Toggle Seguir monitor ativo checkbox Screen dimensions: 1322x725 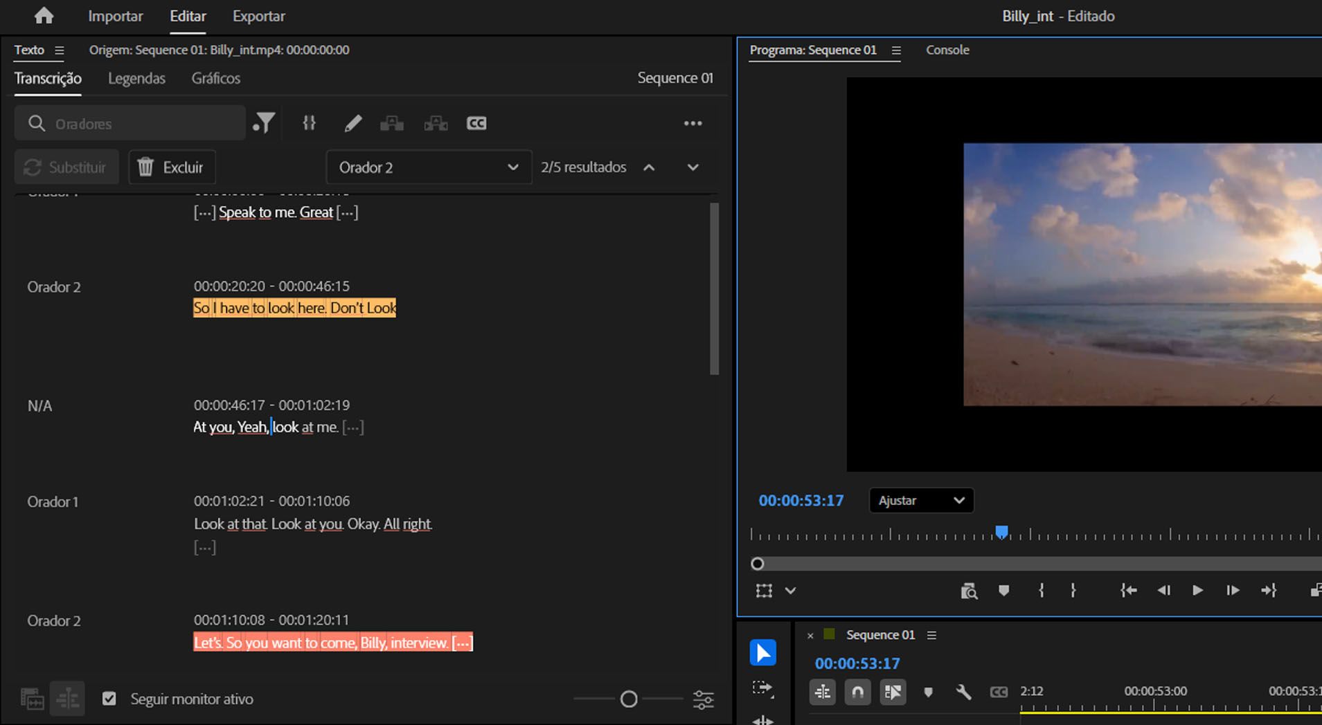coord(109,699)
